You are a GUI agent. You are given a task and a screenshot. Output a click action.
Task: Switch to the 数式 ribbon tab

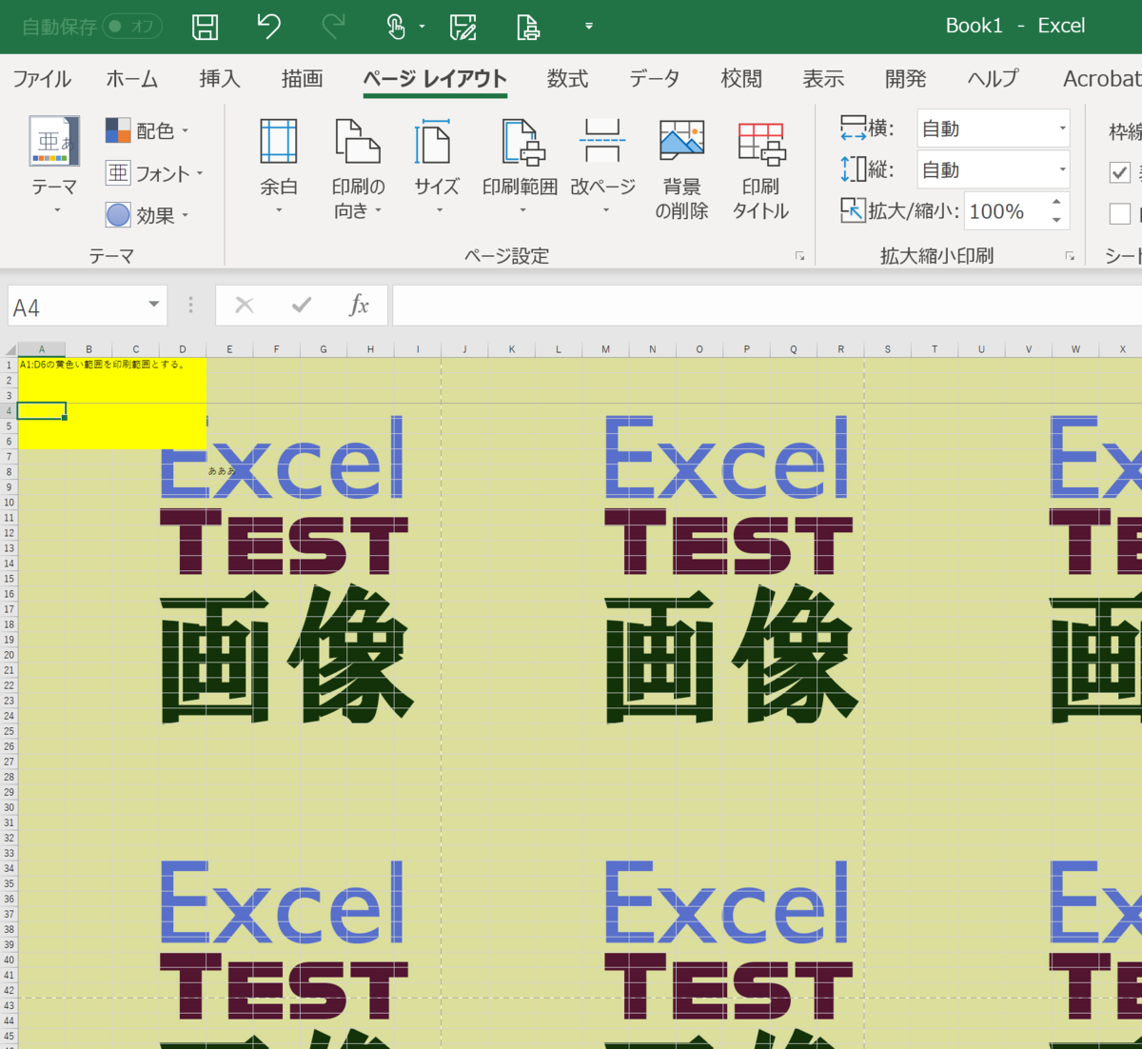pos(568,79)
